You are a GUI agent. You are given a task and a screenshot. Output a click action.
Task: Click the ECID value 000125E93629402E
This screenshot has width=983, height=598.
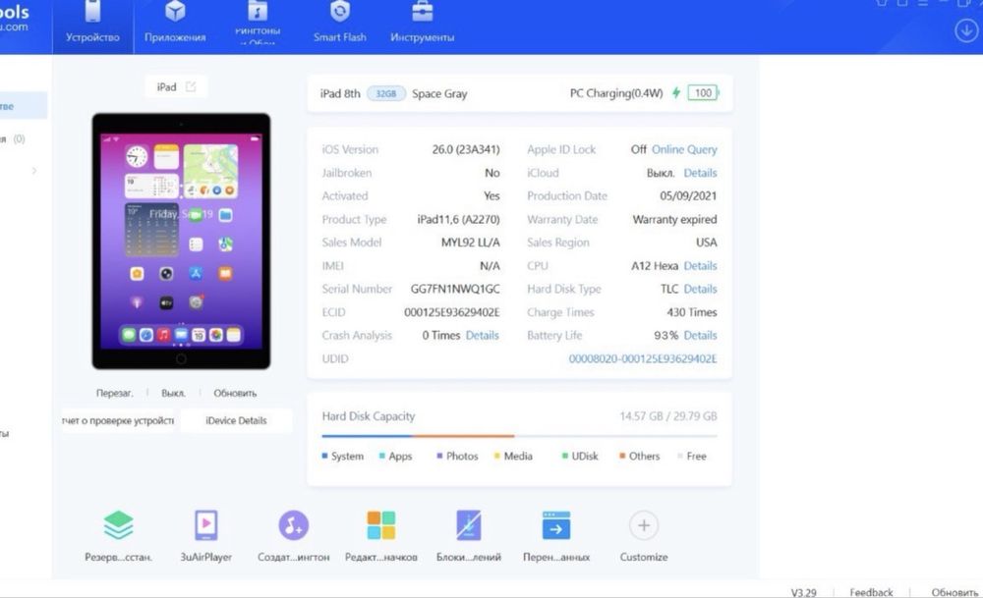click(x=452, y=312)
